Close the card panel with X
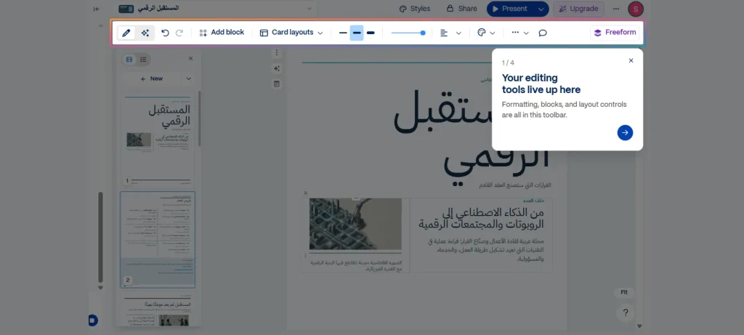The image size is (744, 335). click(x=191, y=58)
